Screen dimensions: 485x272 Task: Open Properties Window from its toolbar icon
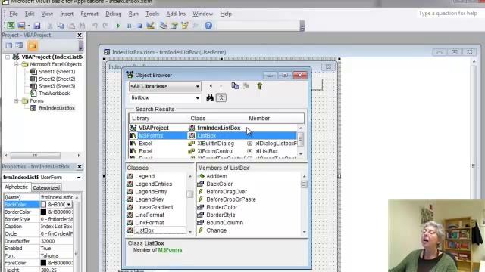point(174,26)
